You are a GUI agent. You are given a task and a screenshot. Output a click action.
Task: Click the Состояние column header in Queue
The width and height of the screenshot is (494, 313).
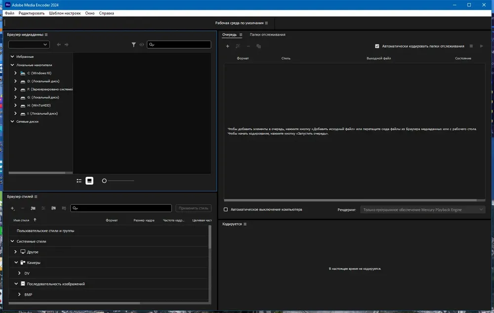(x=463, y=58)
